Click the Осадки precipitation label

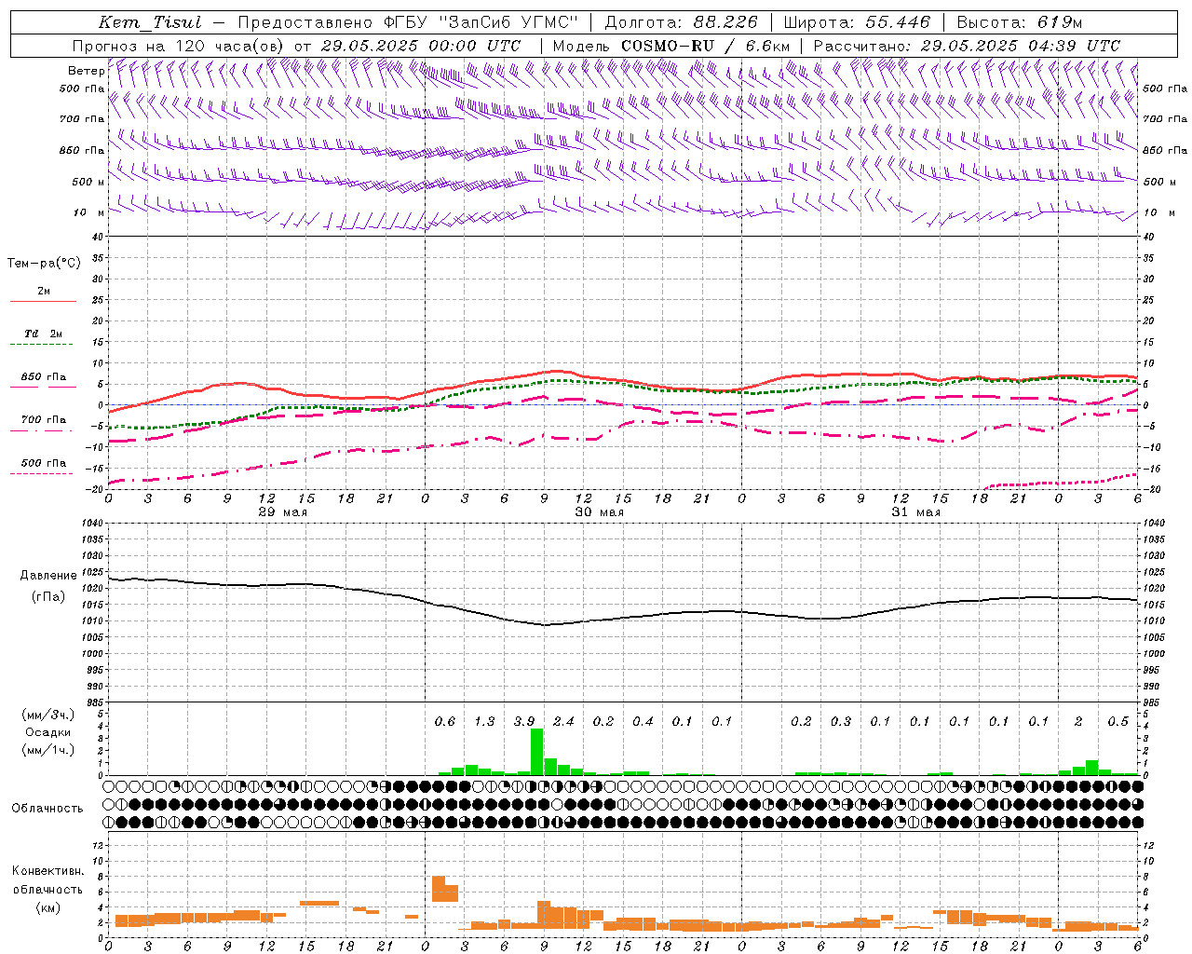point(48,732)
